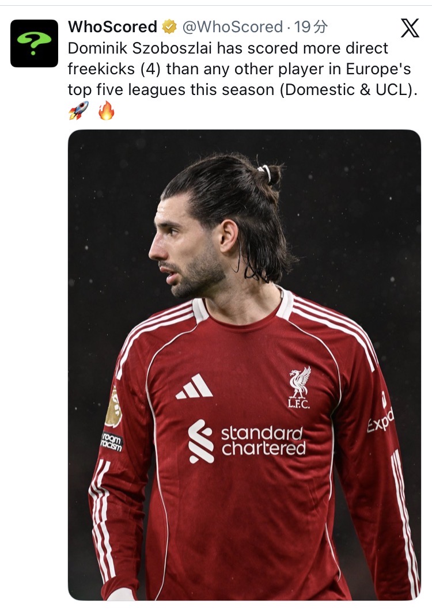This screenshot has height=611, width=432.
Task: Click the "room racism" sleeve patch
Action: (112, 442)
